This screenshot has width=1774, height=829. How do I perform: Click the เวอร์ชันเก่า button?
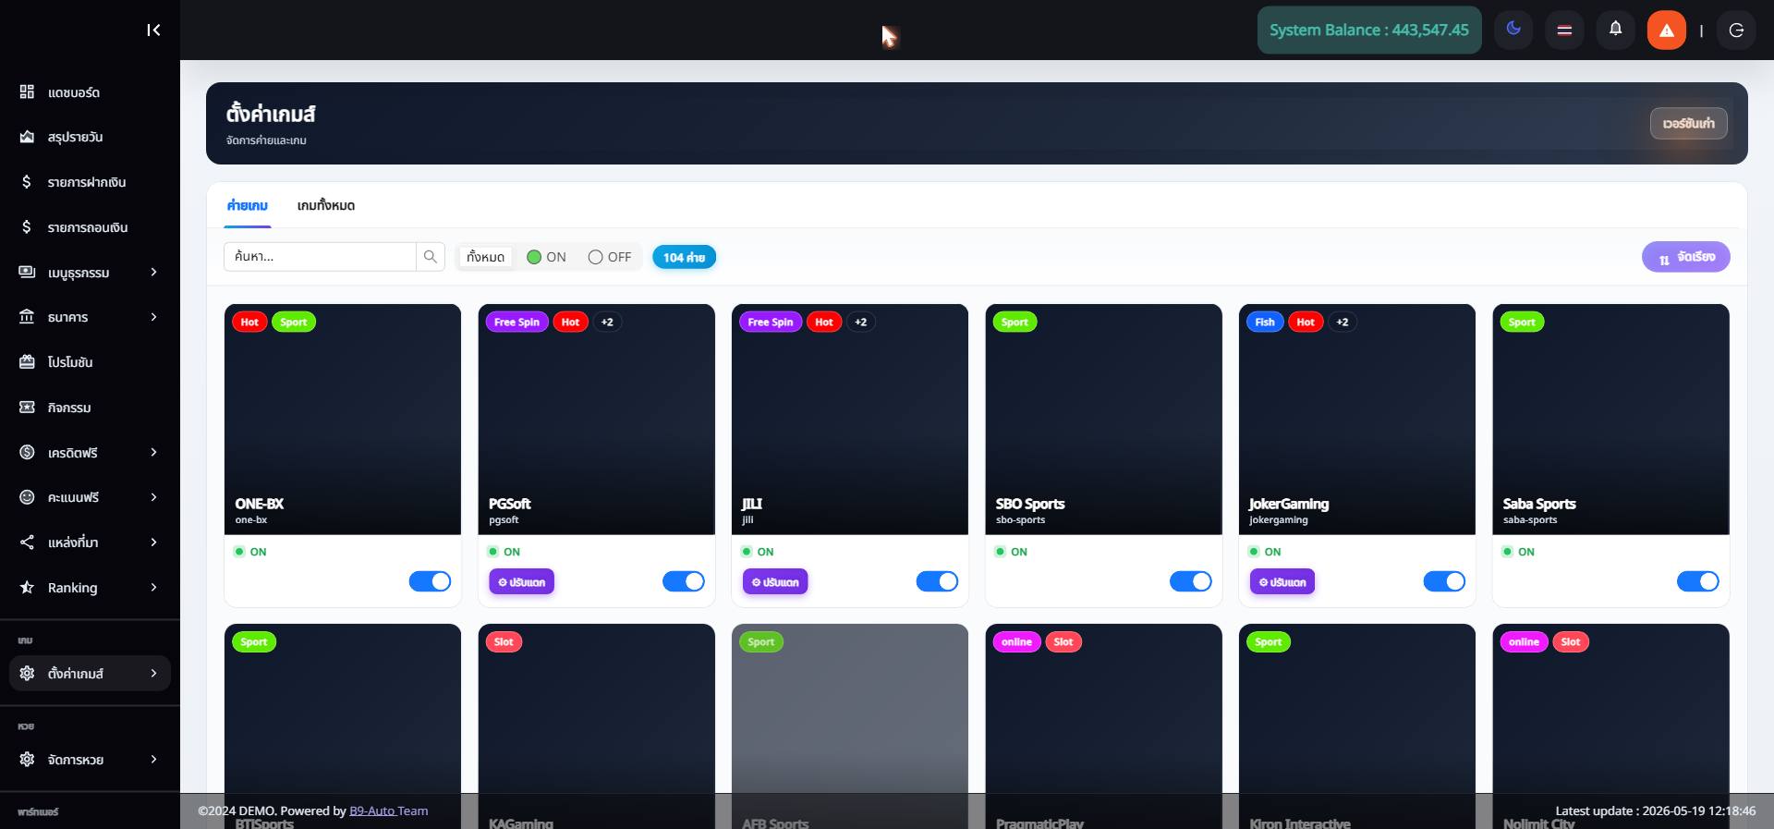pyautogui.click(x=1689, y=123)
